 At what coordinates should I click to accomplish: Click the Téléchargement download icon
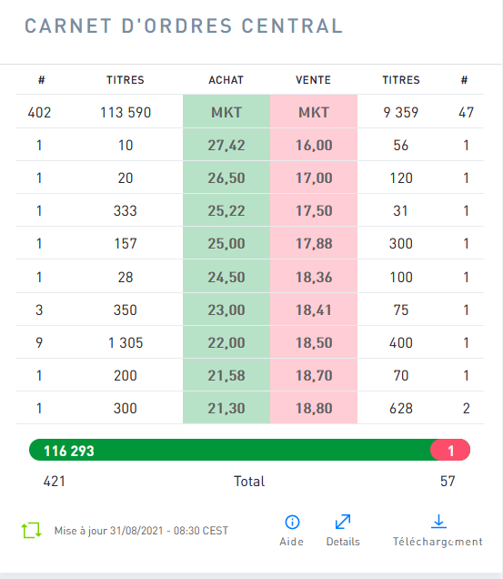point(438,522)
